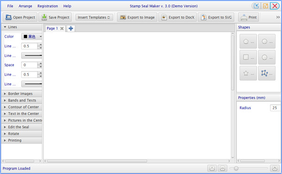282x174 pixels.
Task: Open the line style dropdown below Space
Action: tap(31, 84)
